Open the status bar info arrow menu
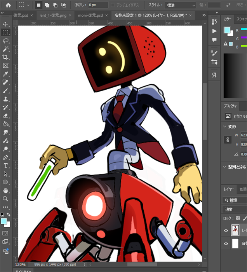 click(x=84, y=265)
